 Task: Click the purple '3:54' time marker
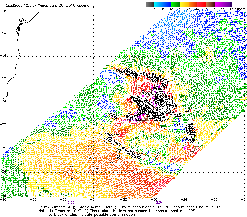click(x=159, y=203)
